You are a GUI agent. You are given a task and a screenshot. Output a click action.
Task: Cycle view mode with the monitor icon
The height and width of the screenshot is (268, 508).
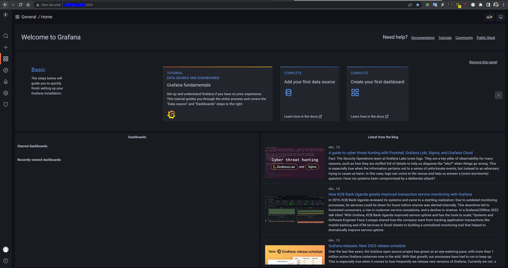(501, 17)
